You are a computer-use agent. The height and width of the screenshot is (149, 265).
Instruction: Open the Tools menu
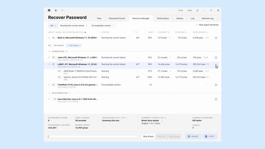pyautogui.click(x=181, y=10)
